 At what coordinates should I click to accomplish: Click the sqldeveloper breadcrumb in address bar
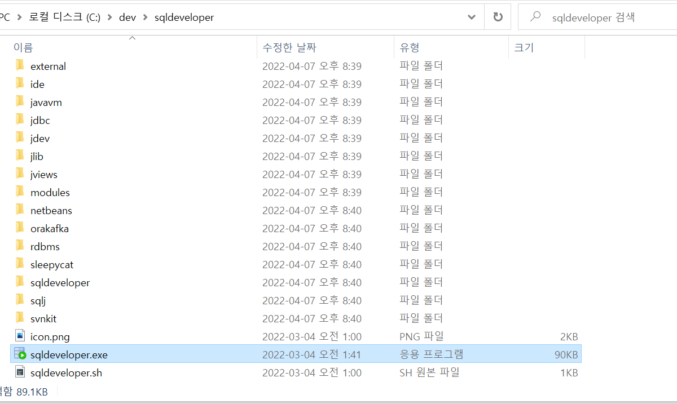coord(184,17)
